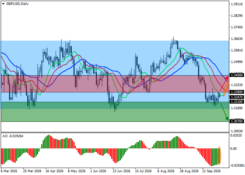The image size is (245, 175).
Task: Click the 1.30030 price axis label
Action: coord(237,131)
